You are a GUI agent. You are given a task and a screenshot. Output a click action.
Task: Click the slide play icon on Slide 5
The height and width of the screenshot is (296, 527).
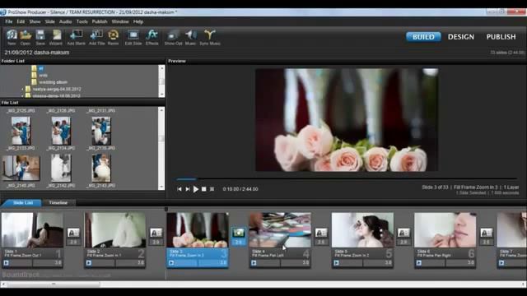[337, 263]
